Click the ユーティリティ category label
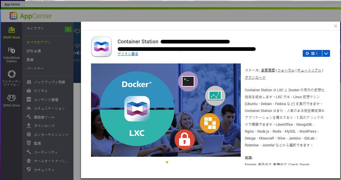The height and width of the screenshot is (180, 341). click(x=46, y=152)
